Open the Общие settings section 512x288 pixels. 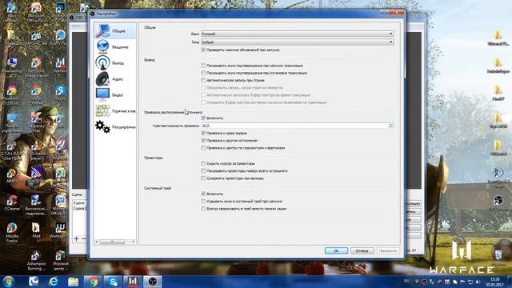pyautogui.click(x=115, y=30)
